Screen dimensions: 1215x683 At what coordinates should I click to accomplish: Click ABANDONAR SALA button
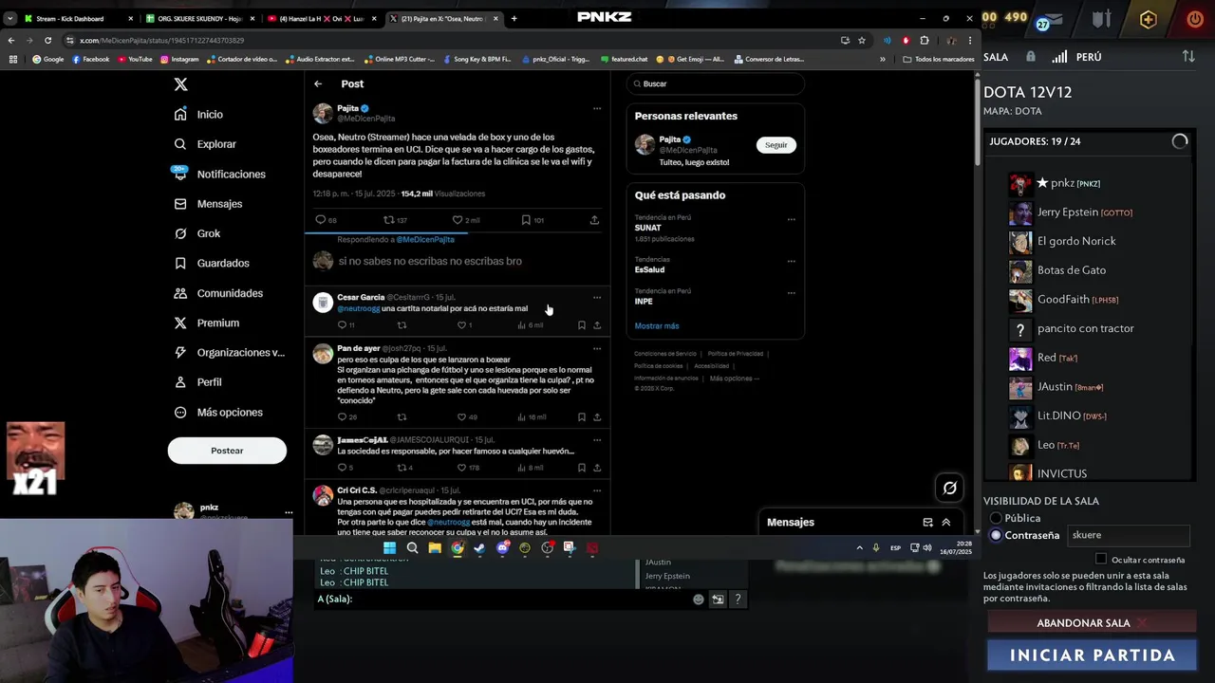point(1092,623)
